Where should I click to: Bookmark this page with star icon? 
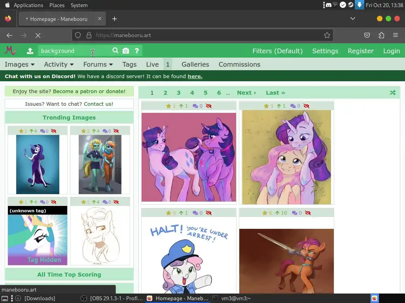coord(327,35)
